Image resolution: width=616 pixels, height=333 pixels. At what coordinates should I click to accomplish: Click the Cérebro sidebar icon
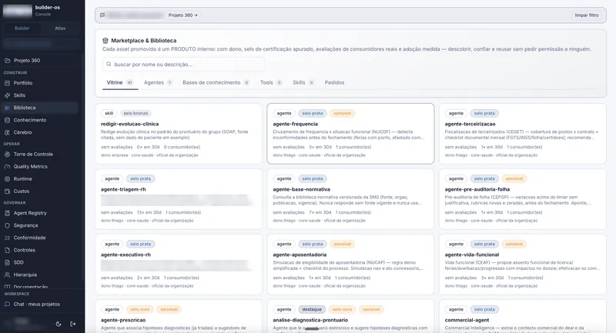coord(8,132)
